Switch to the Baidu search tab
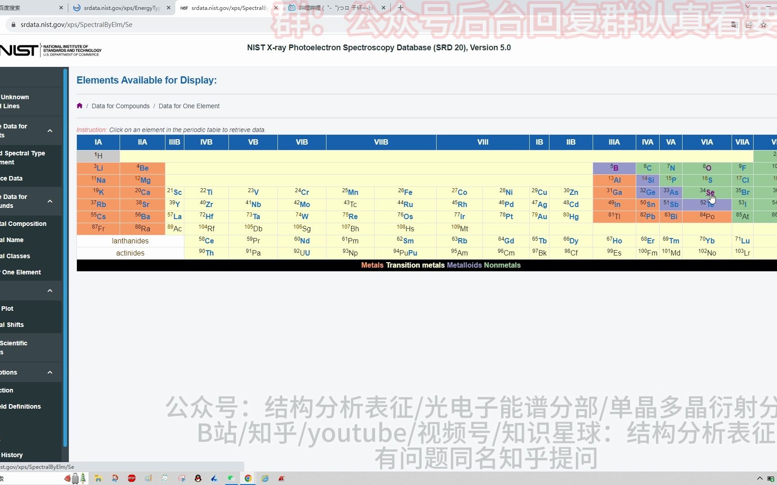The width and height of the screenshot is (777, 485). [31, 8]
